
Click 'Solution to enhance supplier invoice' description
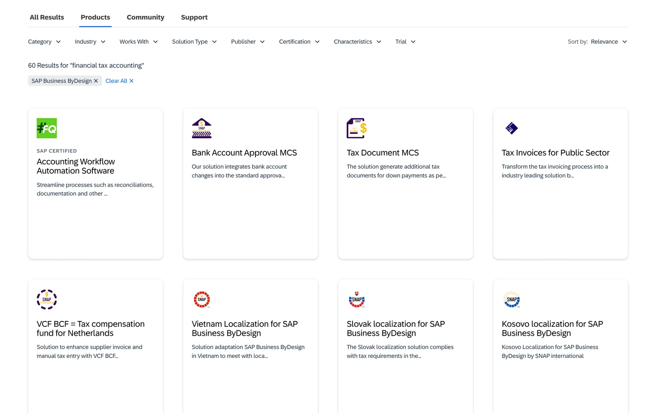point(89,352)
